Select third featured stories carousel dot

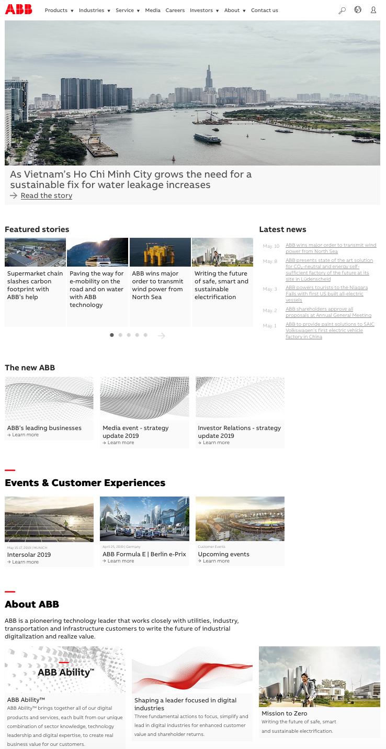pos(129,335)
